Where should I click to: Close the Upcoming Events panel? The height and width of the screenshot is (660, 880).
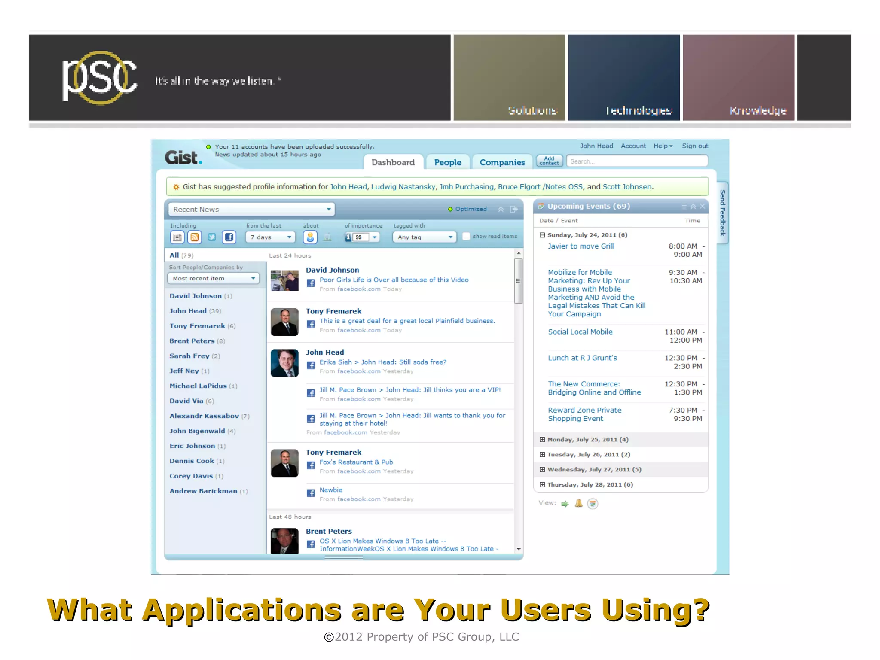tap(702, 207)
